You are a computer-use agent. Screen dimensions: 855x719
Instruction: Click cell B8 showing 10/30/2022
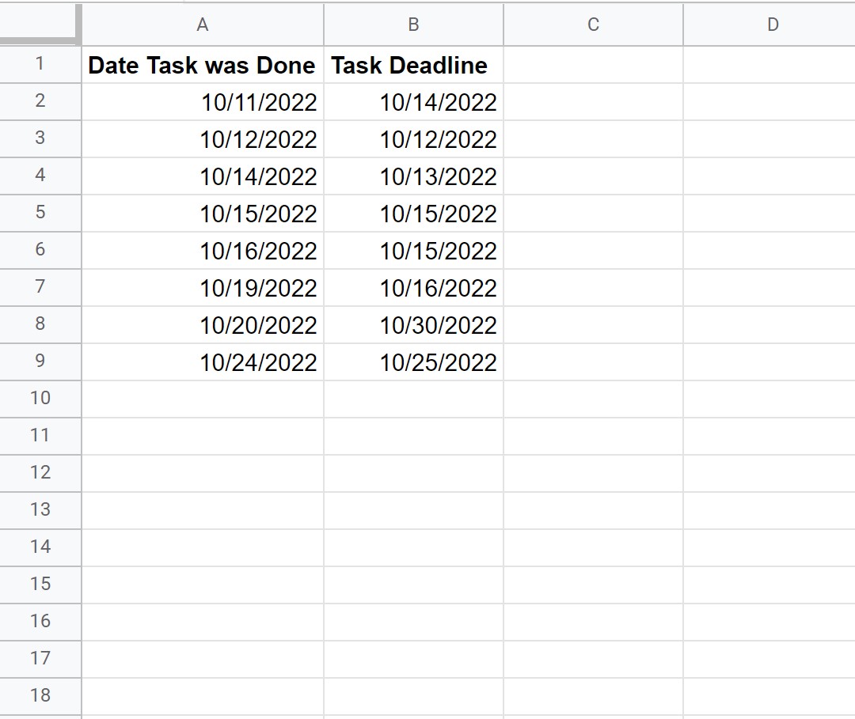pos(413,324)
